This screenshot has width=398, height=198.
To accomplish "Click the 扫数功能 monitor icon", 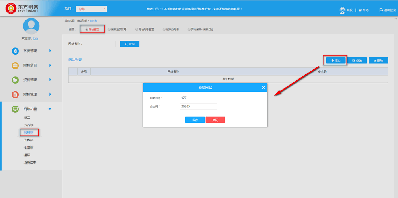I will tap(15, 109).
